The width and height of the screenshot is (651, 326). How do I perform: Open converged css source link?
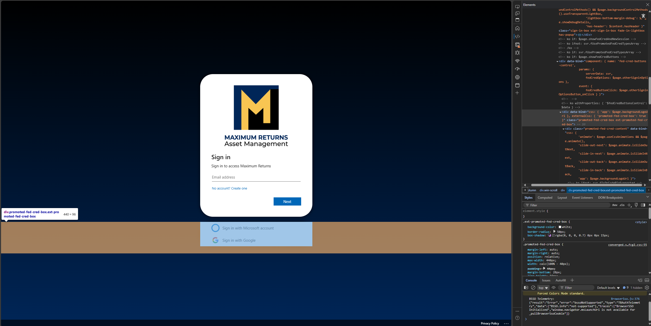pyautogui.click(x=627, y=245)
